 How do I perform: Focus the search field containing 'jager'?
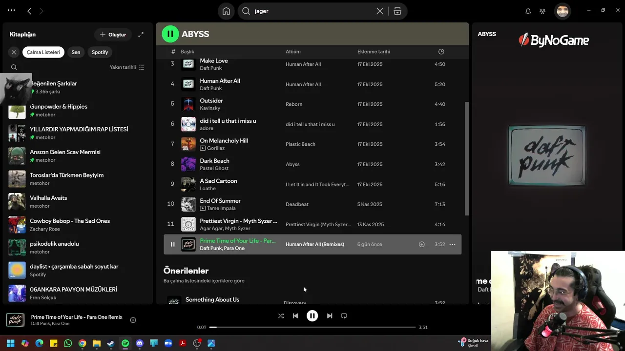point(312,11)
